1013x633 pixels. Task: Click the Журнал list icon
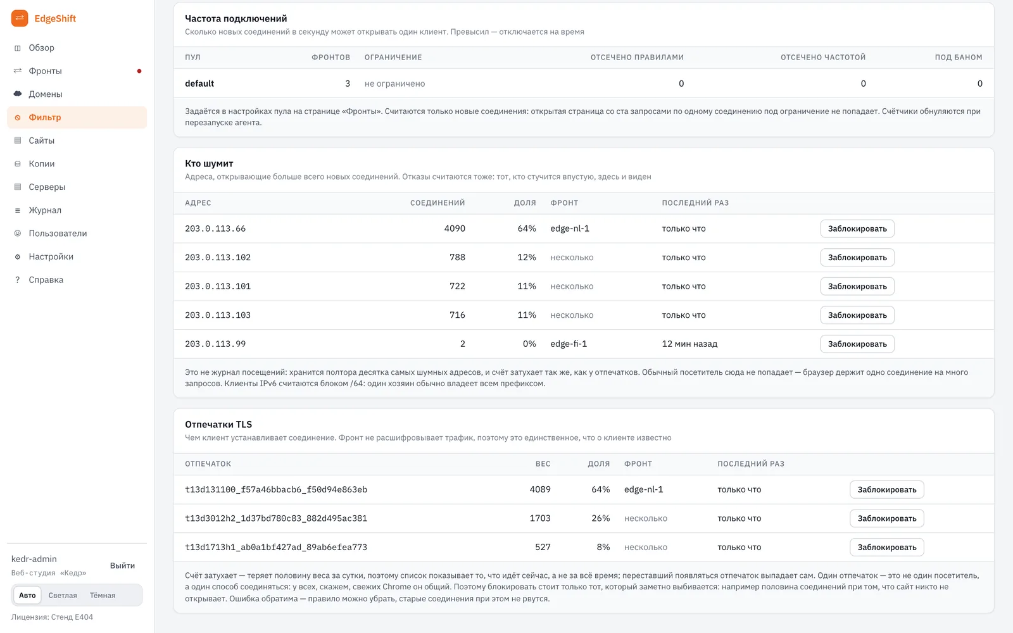click(x=18, y=210)
